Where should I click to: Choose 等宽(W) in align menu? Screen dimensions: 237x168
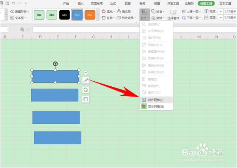pyautogui.click(x=156, y=86)
